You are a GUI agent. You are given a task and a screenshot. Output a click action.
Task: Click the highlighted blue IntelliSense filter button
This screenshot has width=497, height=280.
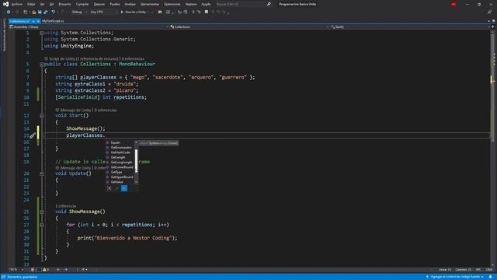(x=124, y=188)
